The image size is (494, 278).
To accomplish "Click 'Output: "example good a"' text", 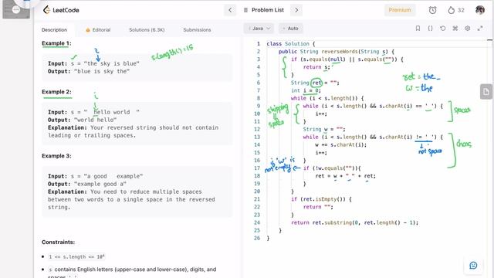I will (x=87, y=184).
